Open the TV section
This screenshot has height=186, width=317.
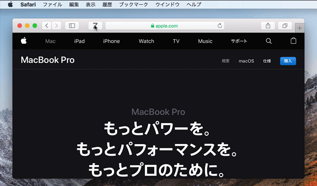click(x=176, y=41)
